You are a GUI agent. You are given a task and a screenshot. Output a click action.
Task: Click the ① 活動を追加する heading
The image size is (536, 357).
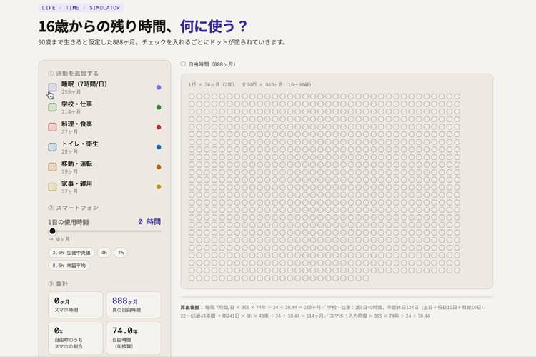[x=73, y=74]
